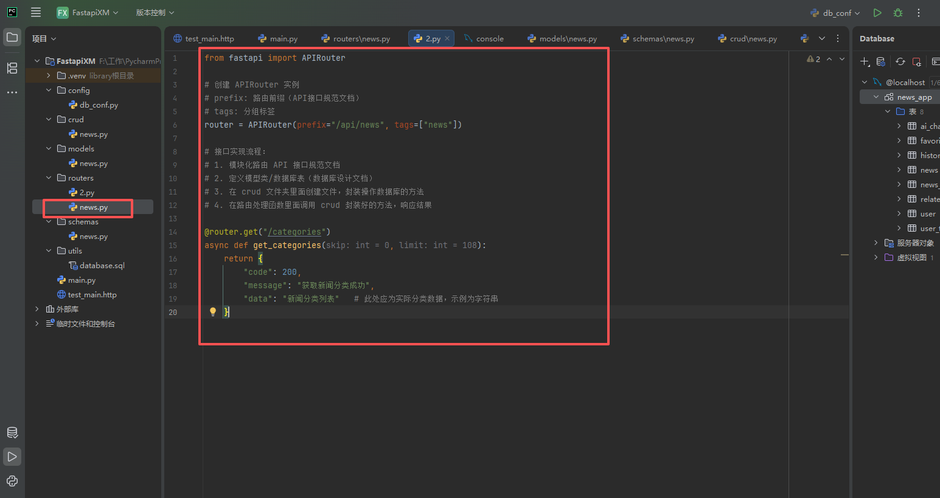This screenshot has width=940, height=498.
Task: Switch to main.py tab
Action: (278, 38)
